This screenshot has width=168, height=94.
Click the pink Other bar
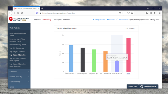point(128,55)
